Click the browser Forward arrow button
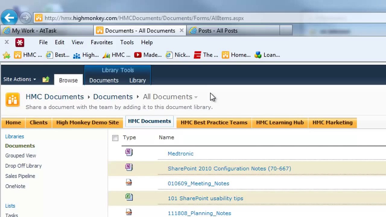 pyautogui.click(x=26, y=18)
